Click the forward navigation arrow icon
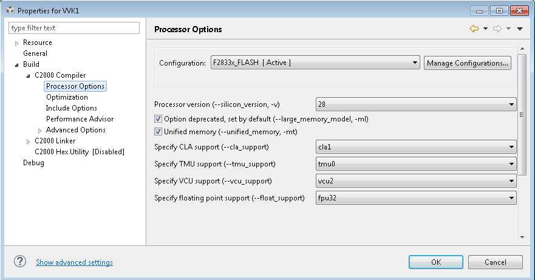 point(497,29)
